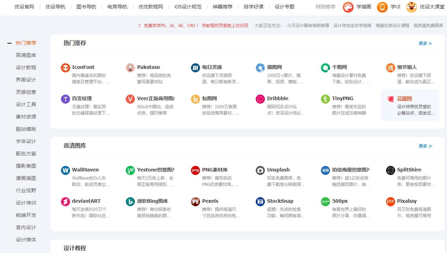Click the 海量优质设计课程 link
This screenshot has width=447, height=253.
point(392,26)
